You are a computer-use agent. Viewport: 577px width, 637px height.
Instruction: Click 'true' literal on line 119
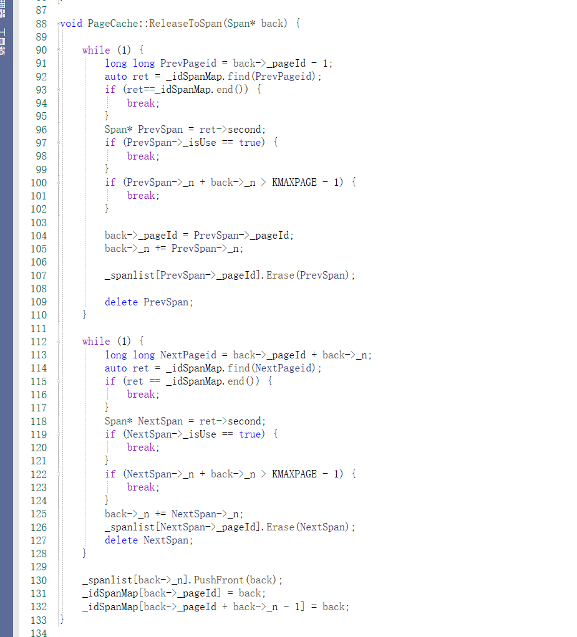click(x=250, y=434)
